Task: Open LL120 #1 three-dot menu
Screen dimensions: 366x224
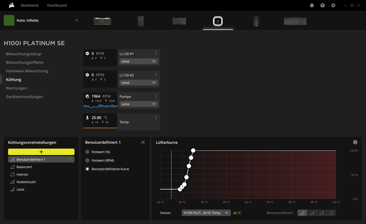Action: (x=156, y=53)
